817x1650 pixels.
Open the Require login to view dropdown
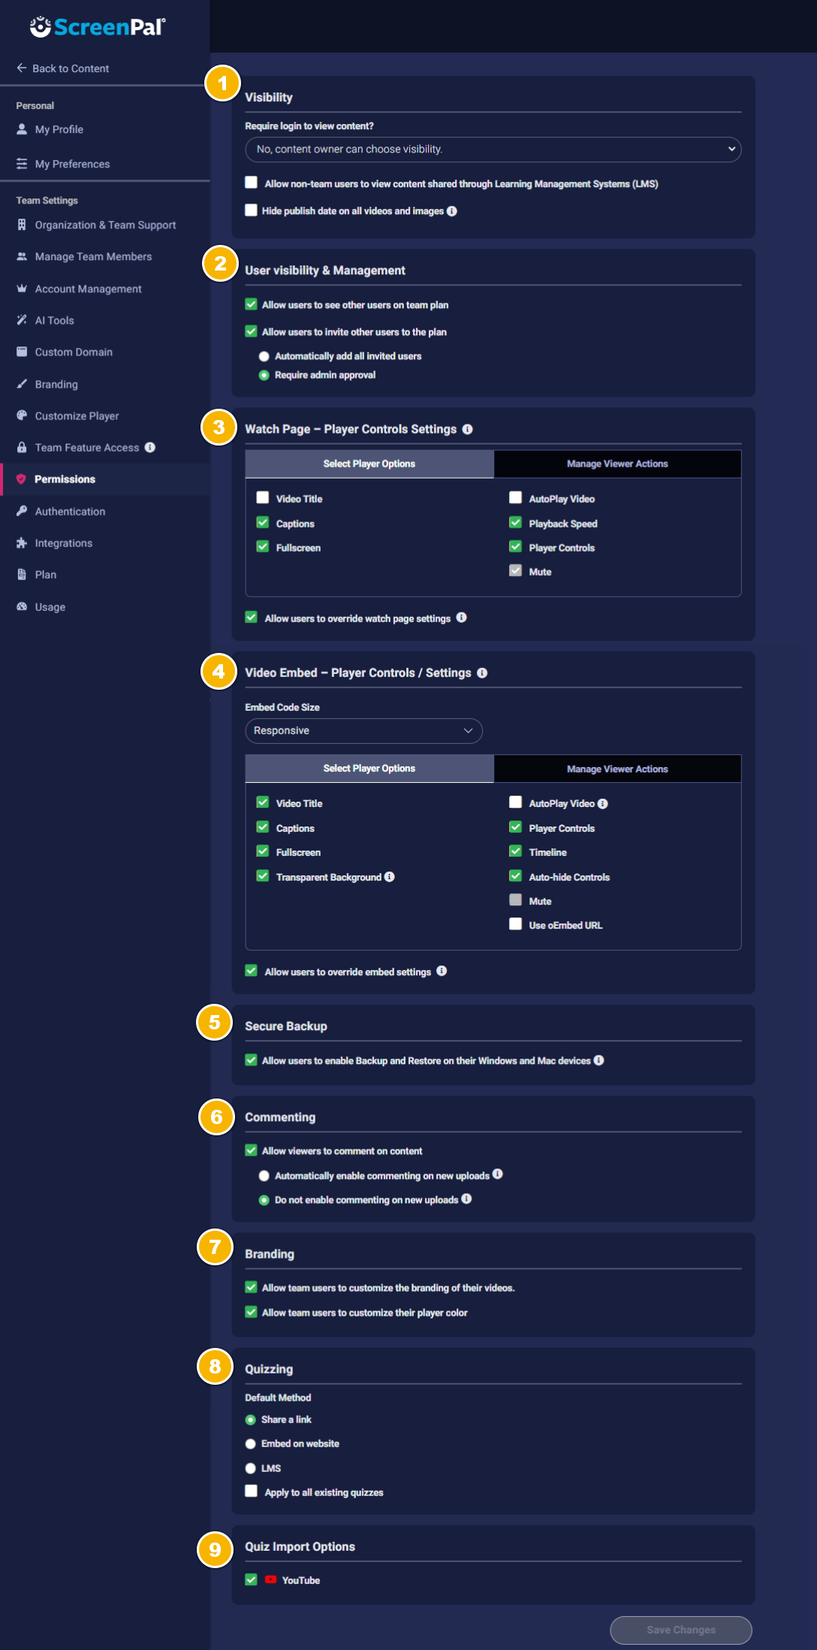[493, 150]
